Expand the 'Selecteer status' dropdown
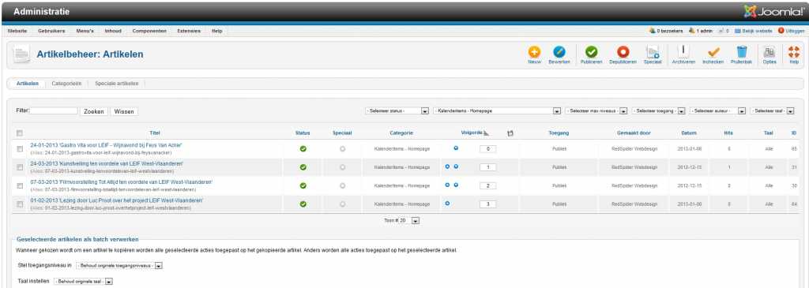 click(x=397, y=111)
